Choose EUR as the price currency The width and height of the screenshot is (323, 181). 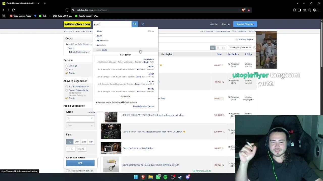click(x=84, y=142)
